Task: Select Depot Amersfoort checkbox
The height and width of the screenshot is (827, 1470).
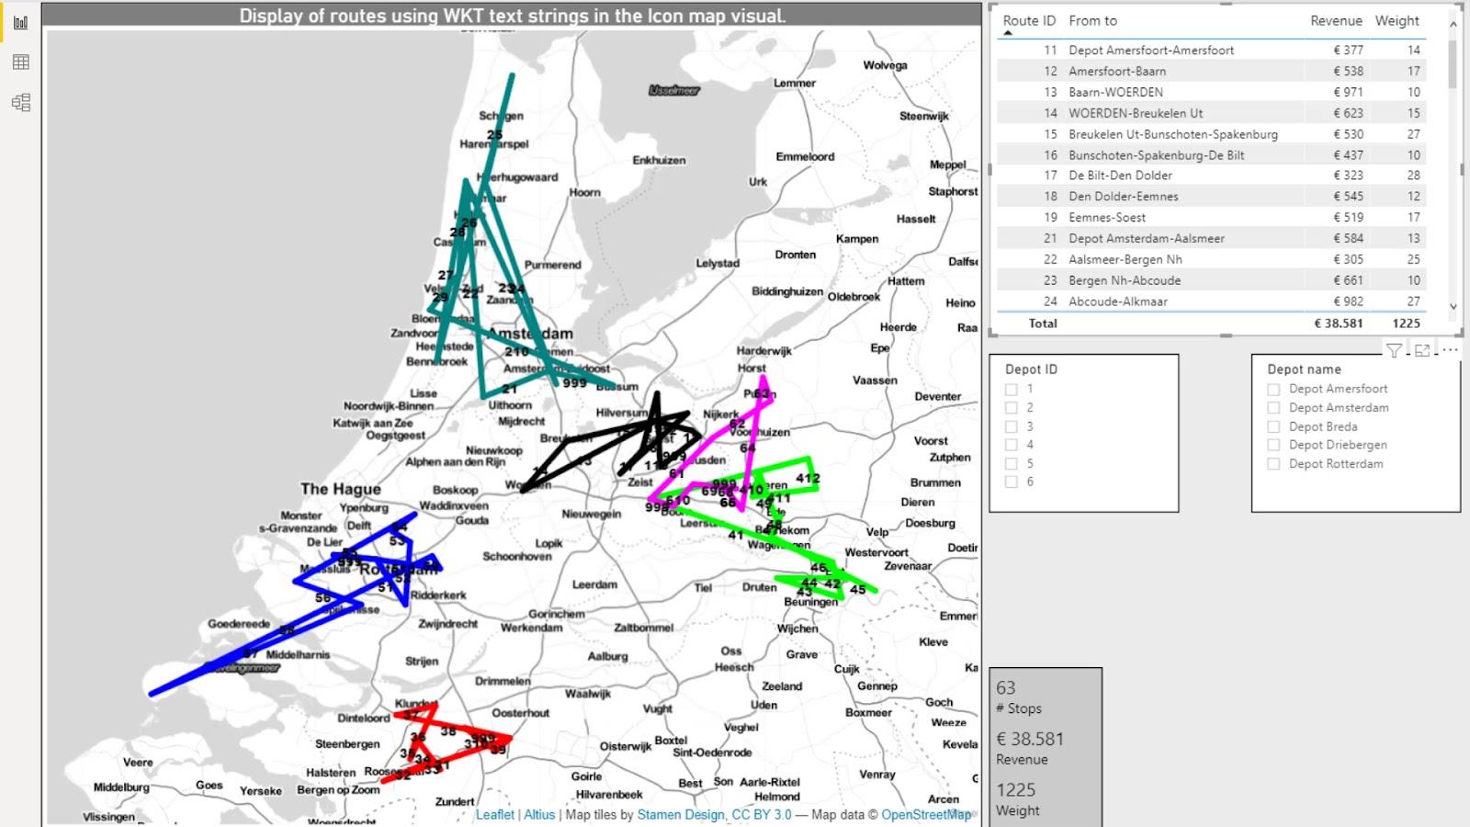Action: [1273, 389]
